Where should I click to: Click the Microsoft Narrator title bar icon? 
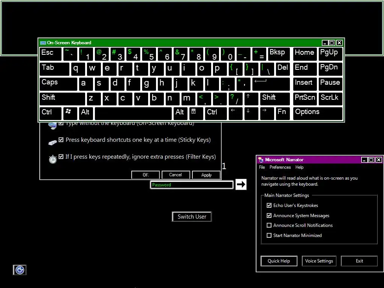[x=261, y=160]
